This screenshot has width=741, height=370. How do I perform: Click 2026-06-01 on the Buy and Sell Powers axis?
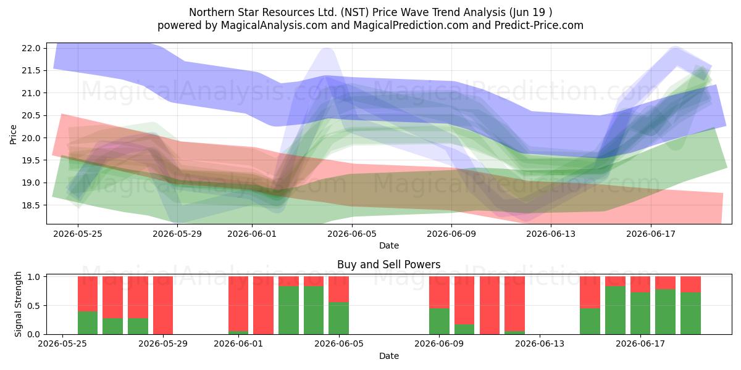[238, 344]
